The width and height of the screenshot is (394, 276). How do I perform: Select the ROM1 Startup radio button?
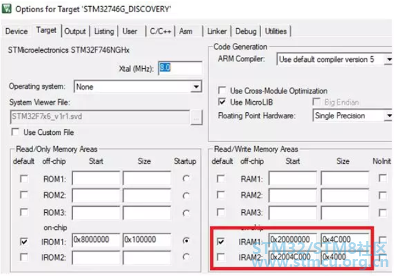pos(186,178)
